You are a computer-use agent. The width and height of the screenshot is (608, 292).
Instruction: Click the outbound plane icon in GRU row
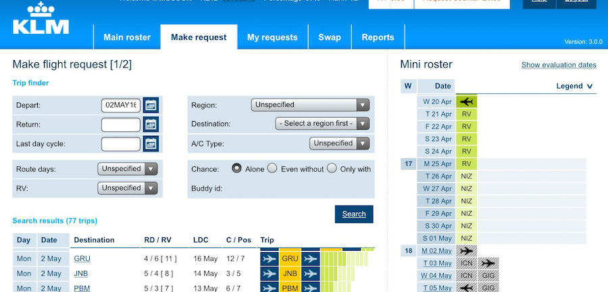point(270,258)
